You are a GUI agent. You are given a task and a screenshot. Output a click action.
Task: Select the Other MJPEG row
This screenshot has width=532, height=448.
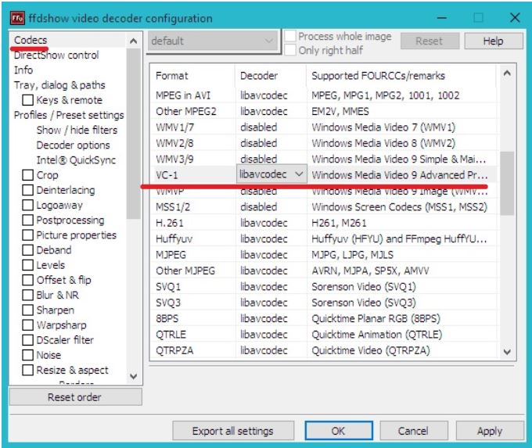tap(325, 271)
